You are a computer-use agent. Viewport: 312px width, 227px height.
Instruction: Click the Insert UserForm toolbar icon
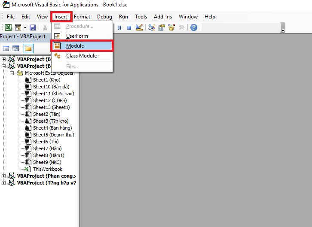[18, 27]
